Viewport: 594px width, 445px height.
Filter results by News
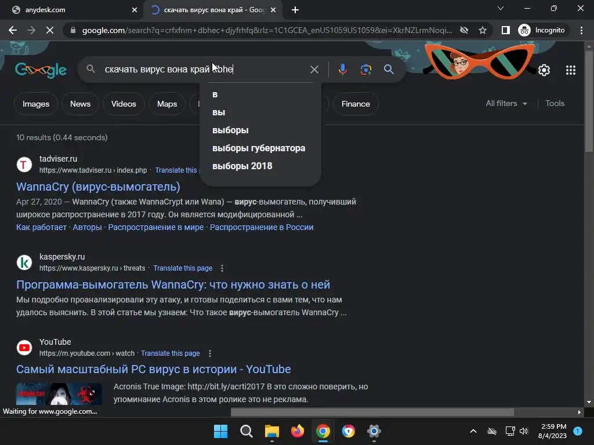pyautogui.click(x=80, y=104)
